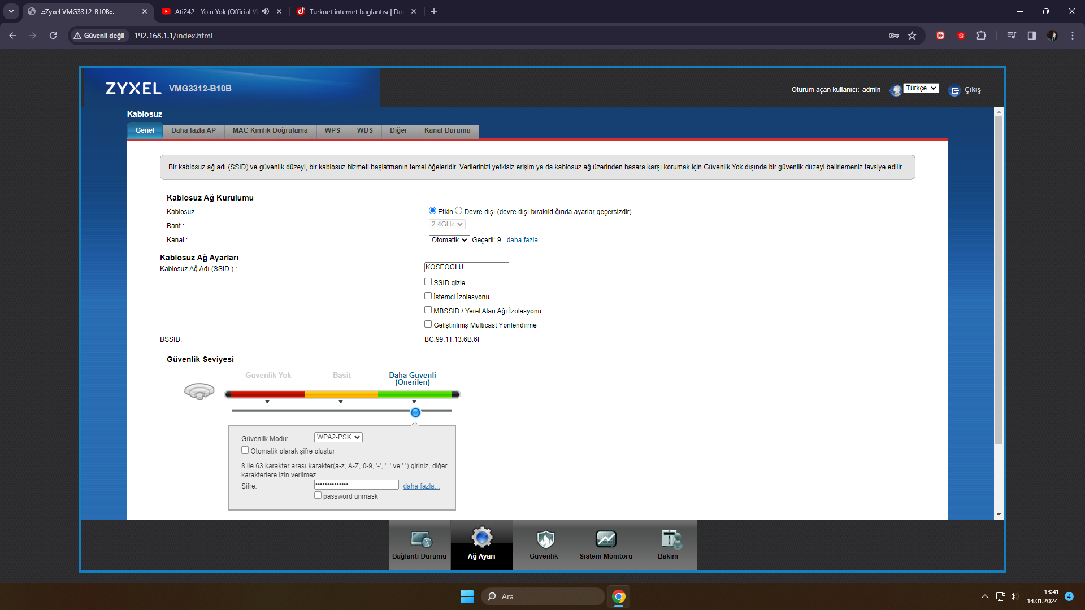Switch to MAC Kimlik Doğrulama tab
This screenshot has height=610, width=1085.
[270, 130]
